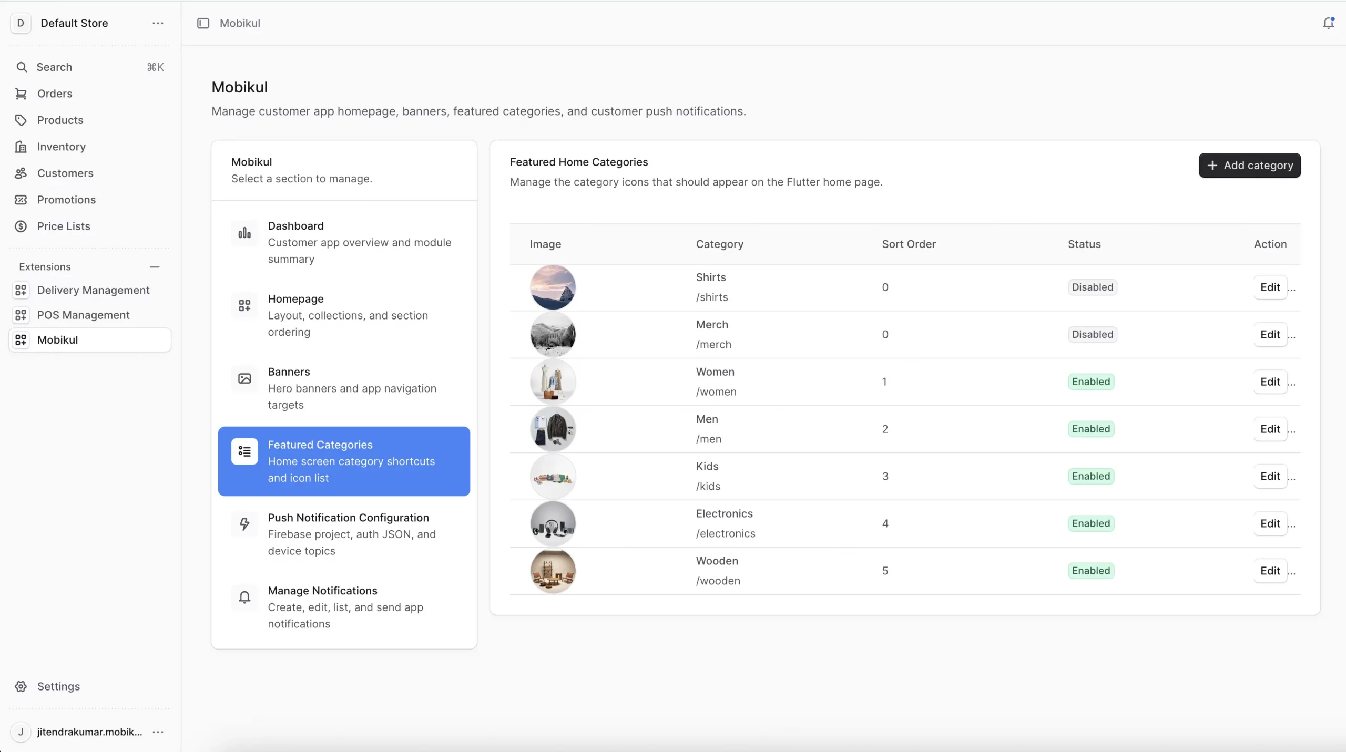Collapse the Extensions section
The image size is (1346, 752).
(155, 267)
